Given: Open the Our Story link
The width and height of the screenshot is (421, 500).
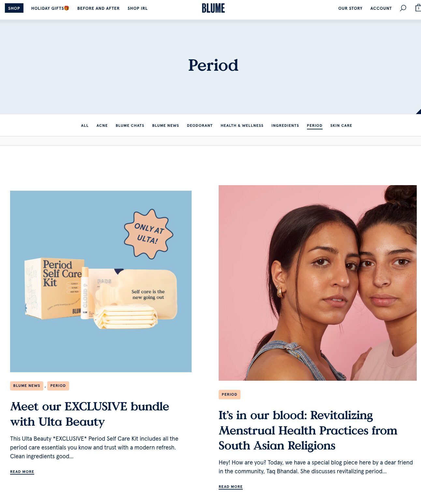Looking at the screenshot, I should click(350, 8).
